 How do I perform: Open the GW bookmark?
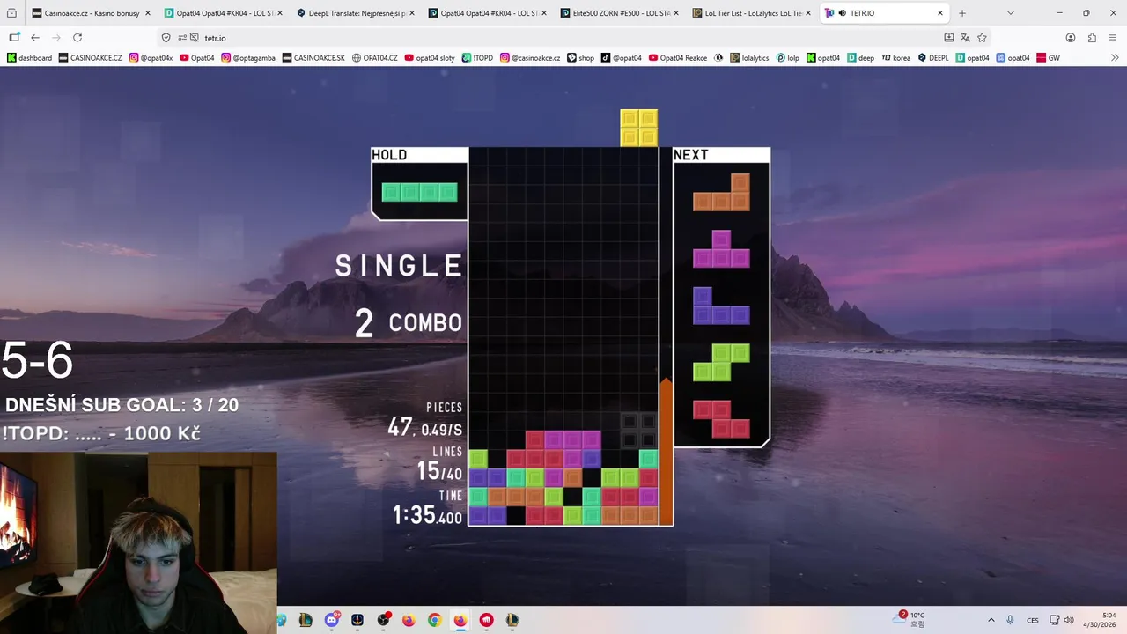1048,58
